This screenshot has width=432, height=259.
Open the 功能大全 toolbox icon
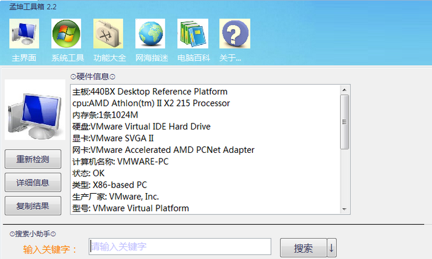click(x=108, y=34)
